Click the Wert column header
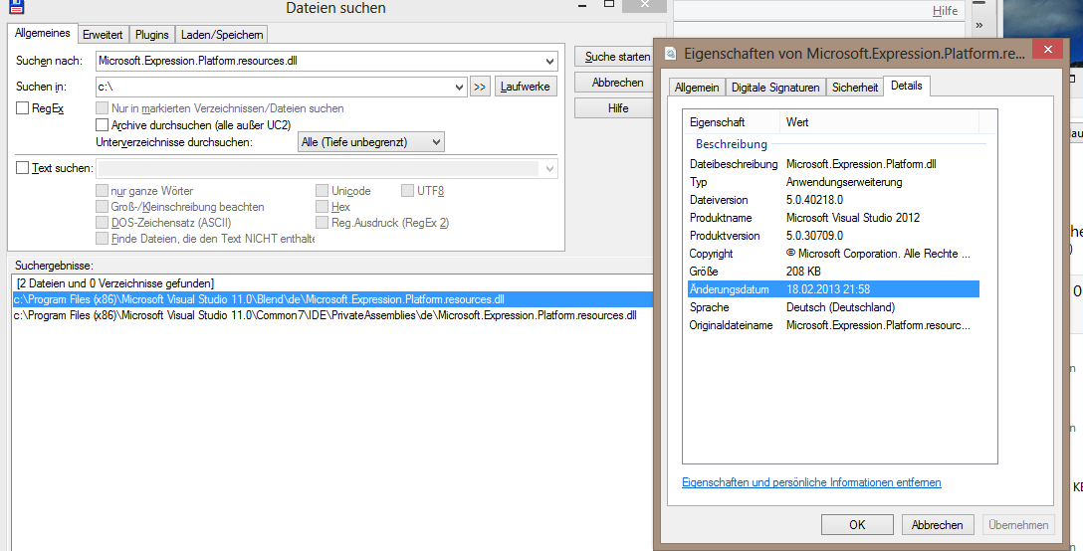Viewport: 1083px width, 551px height. (879, 122)
